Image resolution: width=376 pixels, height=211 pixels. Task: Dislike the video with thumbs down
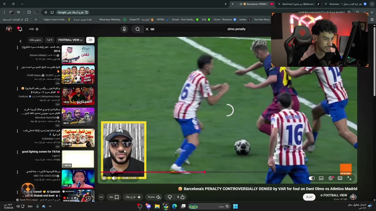point(170,197)
